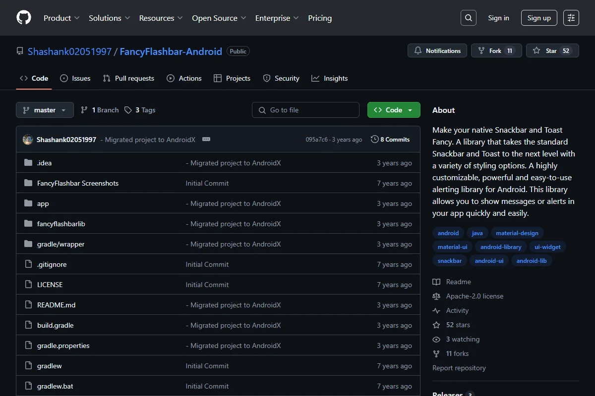Click the Notifications bell button
This screenshot has height=396, width=595.
(437, 51)
